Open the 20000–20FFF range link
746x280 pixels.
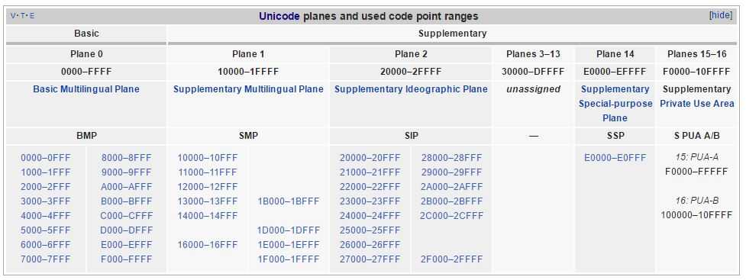(x=370, y=158)
